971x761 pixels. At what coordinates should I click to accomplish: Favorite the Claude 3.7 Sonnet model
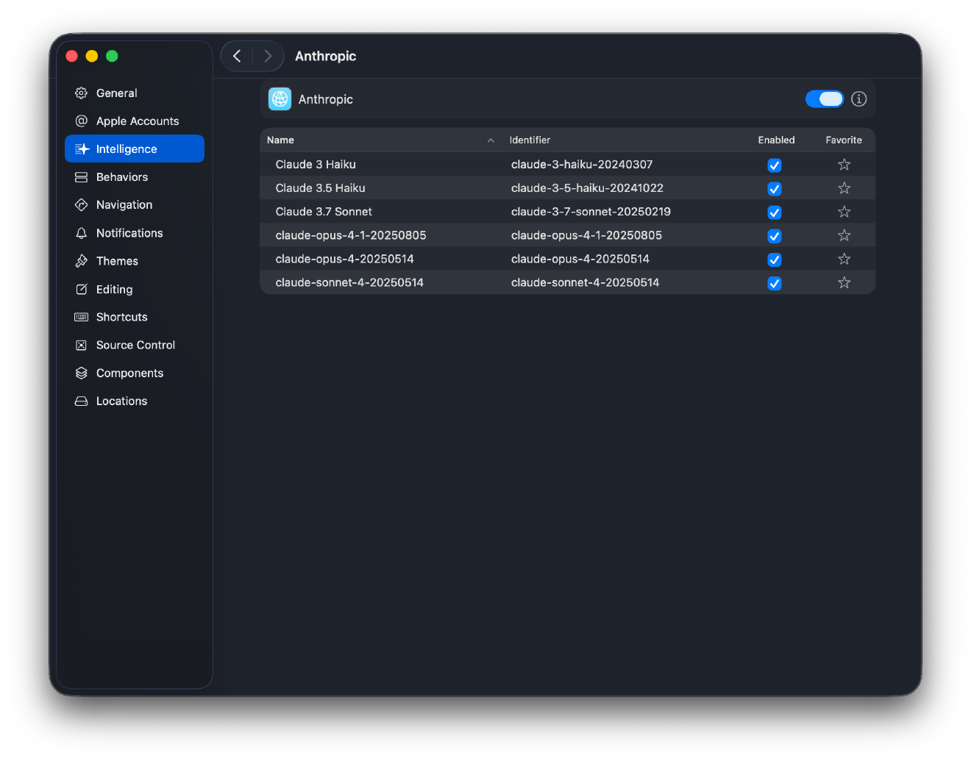coord(844,212)
